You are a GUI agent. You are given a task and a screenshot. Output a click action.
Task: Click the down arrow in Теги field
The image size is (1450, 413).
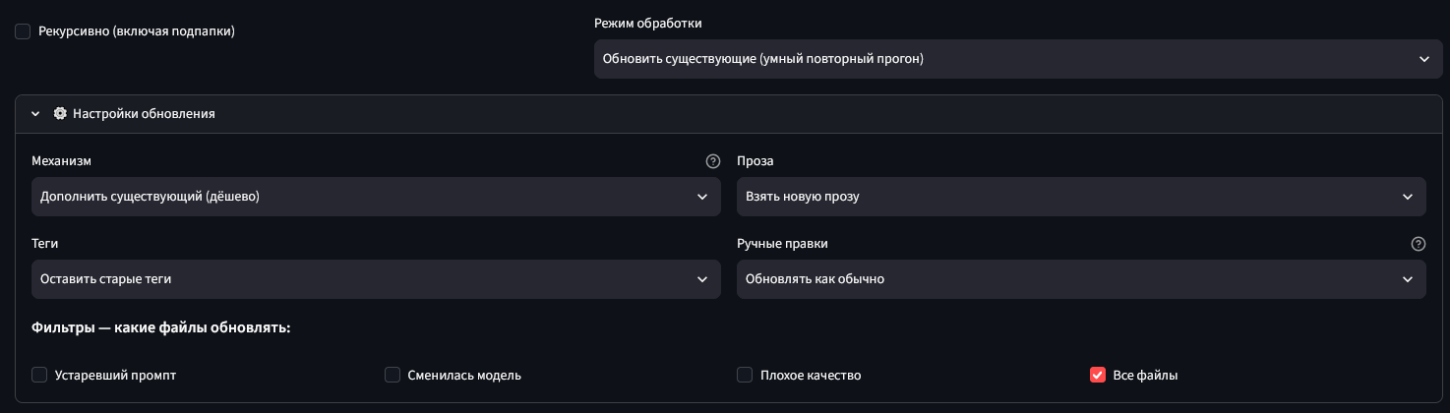pyautogui.click(x=702, y=279)
